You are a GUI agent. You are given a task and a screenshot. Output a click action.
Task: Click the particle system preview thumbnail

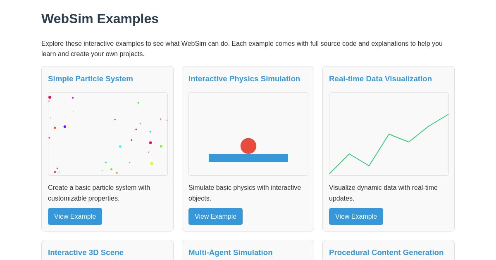[108, 134]
